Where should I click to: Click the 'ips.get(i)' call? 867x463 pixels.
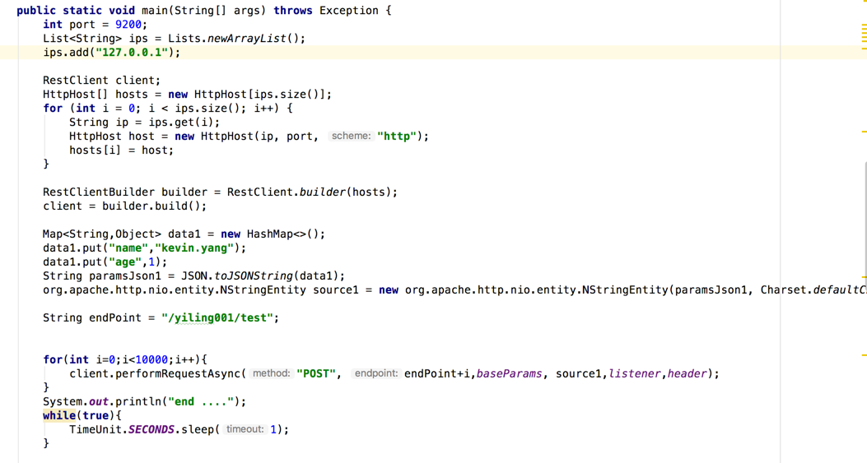[x=181, y=122]
